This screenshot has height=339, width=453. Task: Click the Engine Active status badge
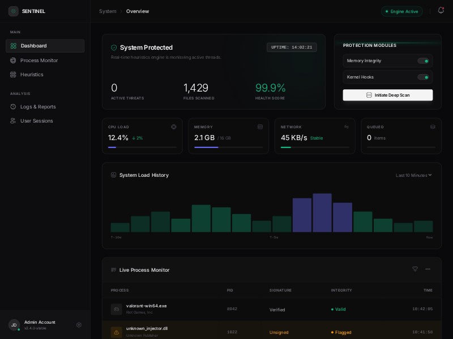pos(401,11)
